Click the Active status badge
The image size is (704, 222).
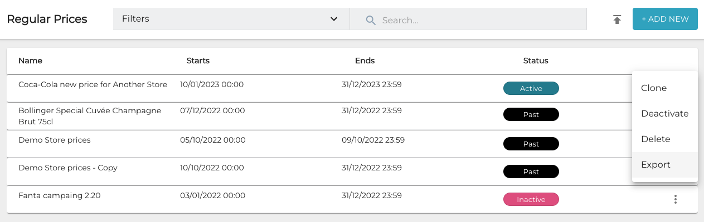pos(531,88)
